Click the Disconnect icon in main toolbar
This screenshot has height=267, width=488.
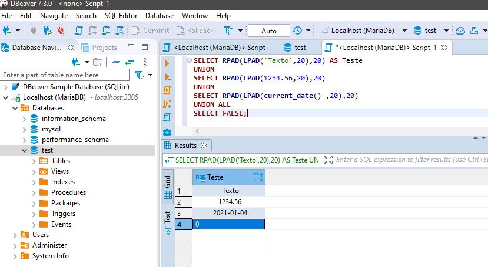[x=61, y=30]
